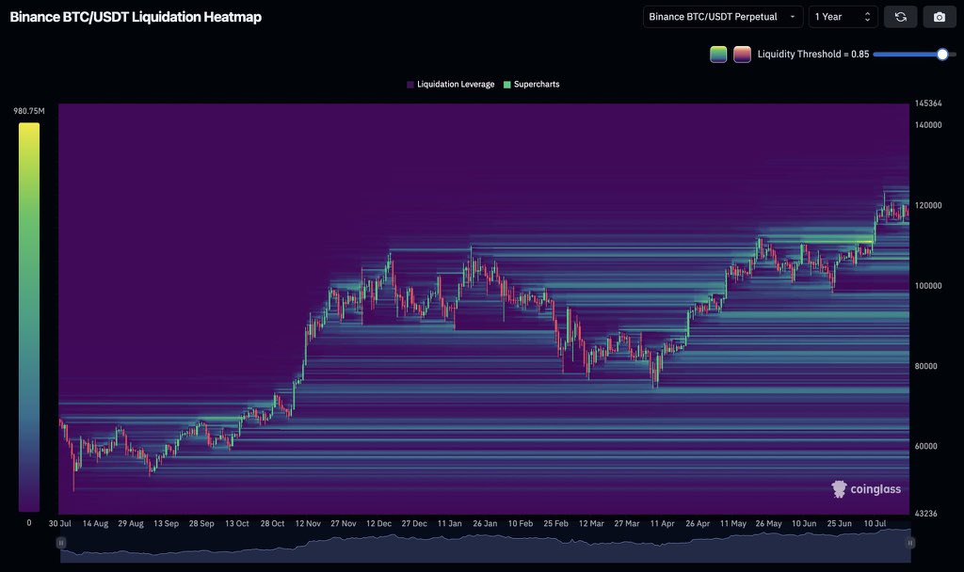The image size is (964, 572).
Task: Click the '145364' top price axis label
Action: [x=927, y=103]
